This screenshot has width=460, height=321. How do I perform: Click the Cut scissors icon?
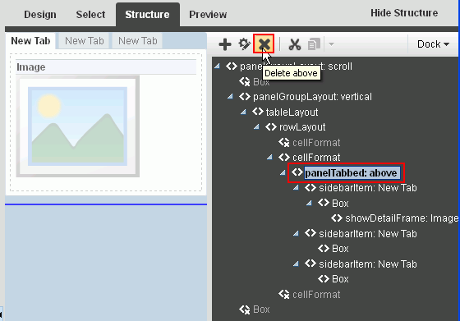(295, 44)
